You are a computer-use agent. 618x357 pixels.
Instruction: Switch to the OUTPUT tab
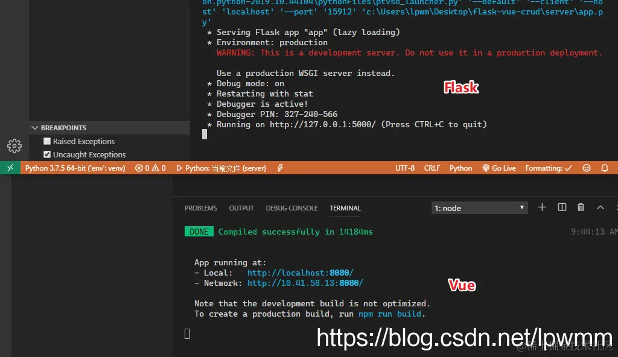[x=241, y=208]
